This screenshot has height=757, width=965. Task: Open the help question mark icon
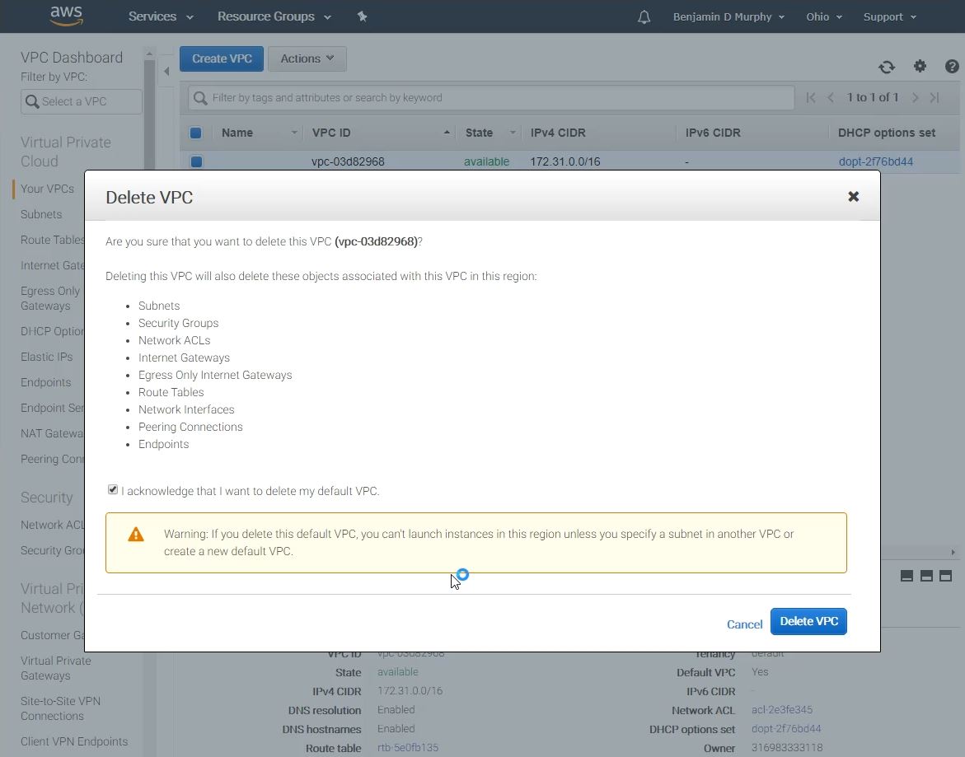click(952, 66)
